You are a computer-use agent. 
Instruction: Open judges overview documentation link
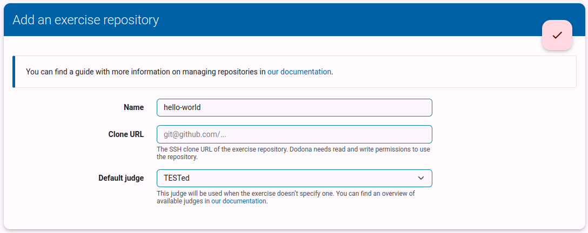[239, 201]
